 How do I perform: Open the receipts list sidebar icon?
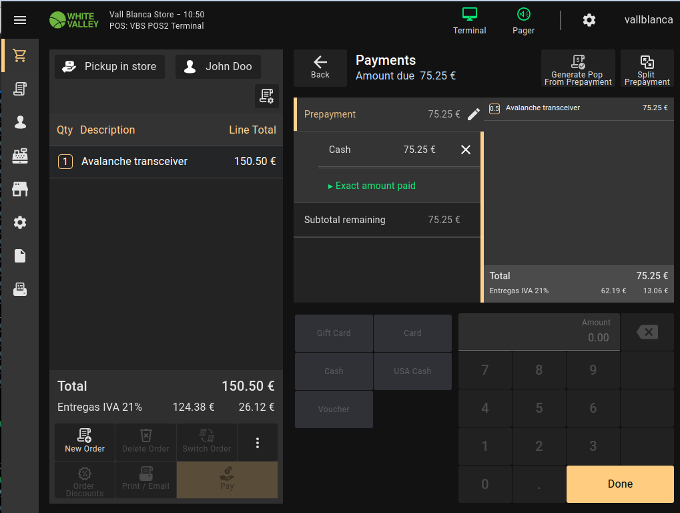pyautogui.click(x=20, y=89)
